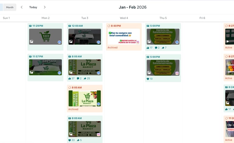The image size is (234, 143).
Task: Click the Jan - Feb 2026 title
Action: pyautogui.click(x=133, y=7)
